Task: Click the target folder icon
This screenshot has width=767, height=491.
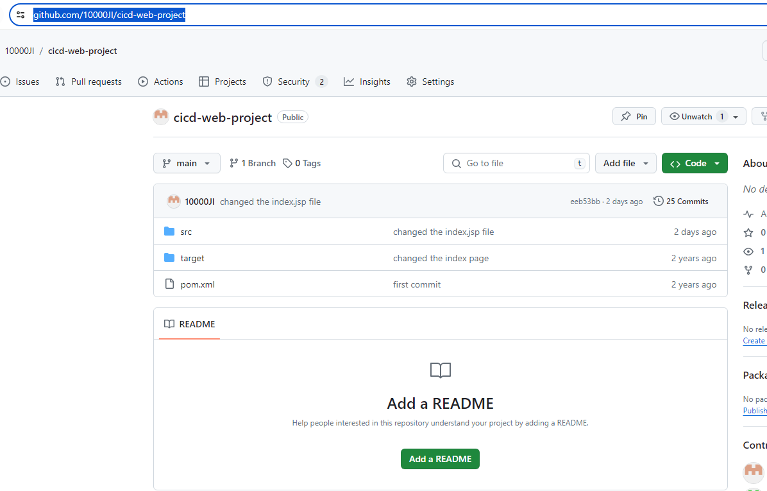Action: pyautogui.click(x=169, y=257)
